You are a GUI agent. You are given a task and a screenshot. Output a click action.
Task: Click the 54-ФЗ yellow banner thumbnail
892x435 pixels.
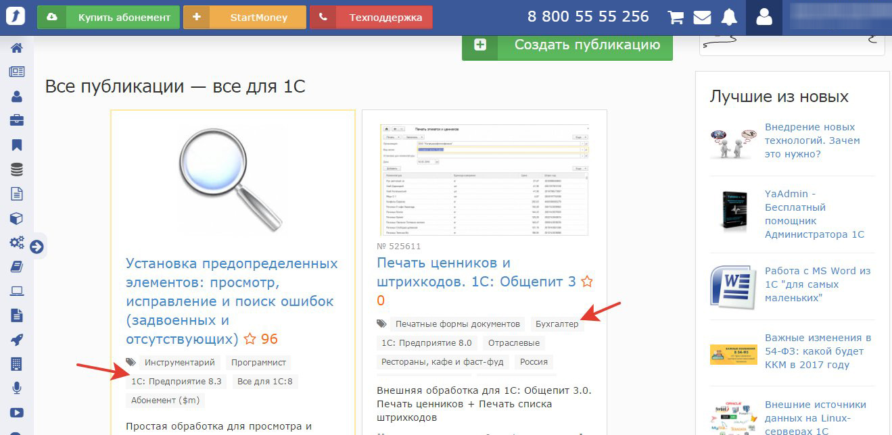coord(733,355)
